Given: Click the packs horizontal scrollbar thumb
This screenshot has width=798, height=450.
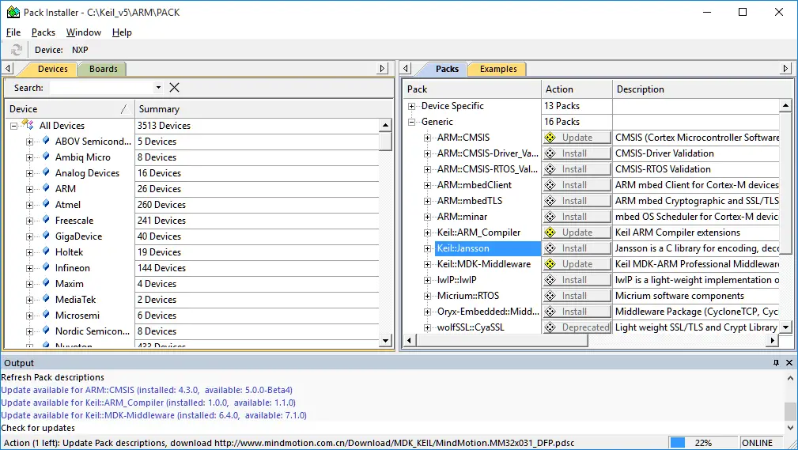Looking at the screenshot, I should pos(501,340).
